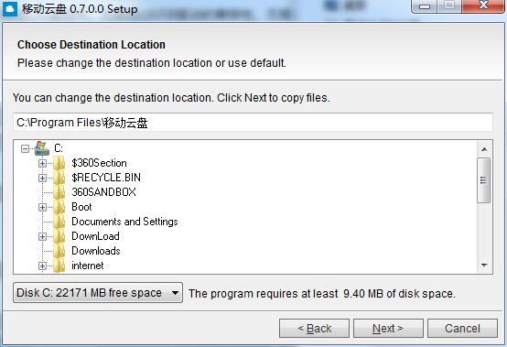Expand the Boot folder node
Viewport: 507px width, 347px height.
(42, 207)
